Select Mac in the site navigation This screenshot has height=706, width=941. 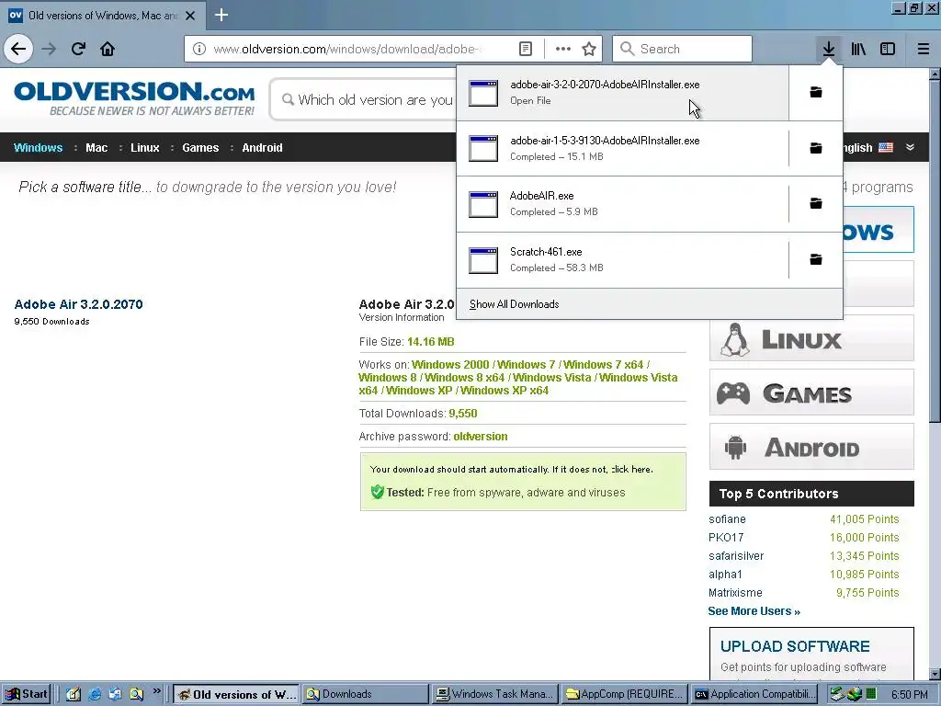(x=96, y=148)
